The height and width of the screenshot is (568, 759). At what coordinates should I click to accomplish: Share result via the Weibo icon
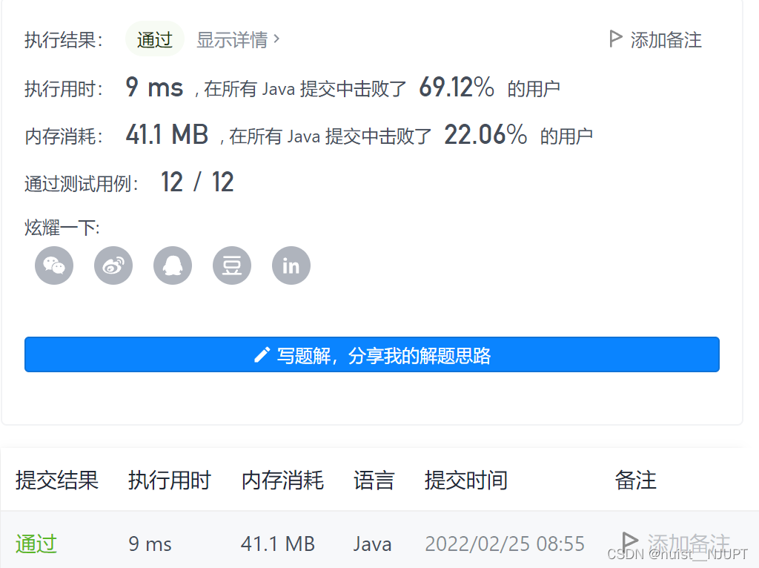click(x=113, y=265)
